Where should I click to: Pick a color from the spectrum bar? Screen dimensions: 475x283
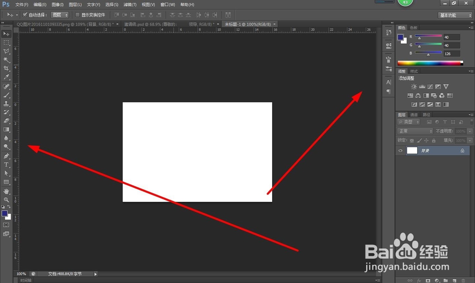(x=430, y=63)
